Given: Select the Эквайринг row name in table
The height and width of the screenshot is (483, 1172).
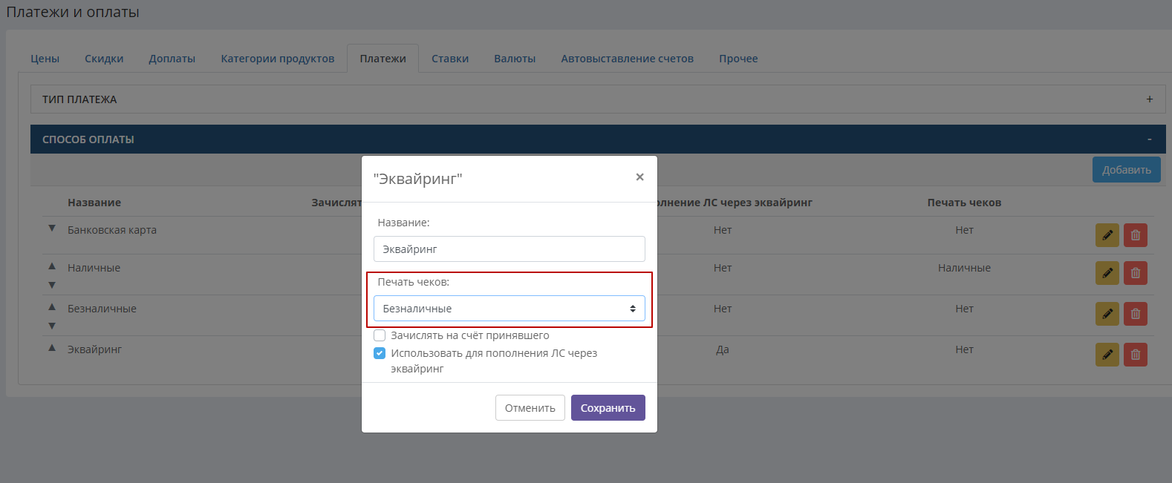Looking at the screenshot, I should [94, 349].
